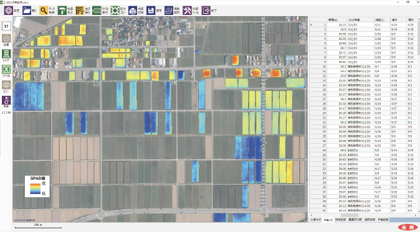Open the Layer panel in sidebar
Image resolution: width=420 pixels, height=232 pixels.
[6, 54]
